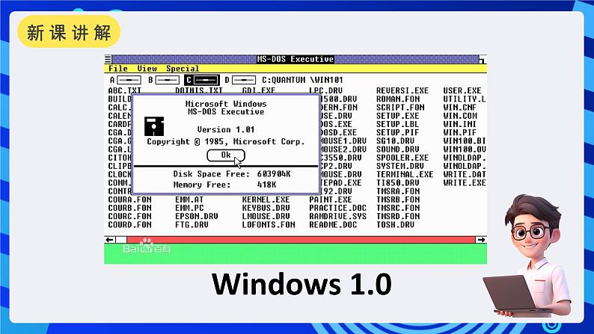Image resolution: width=594 pixels, height=334 pixels.
Task: Select SPOOLER.EXE file
Action: [x=402, y=158]
